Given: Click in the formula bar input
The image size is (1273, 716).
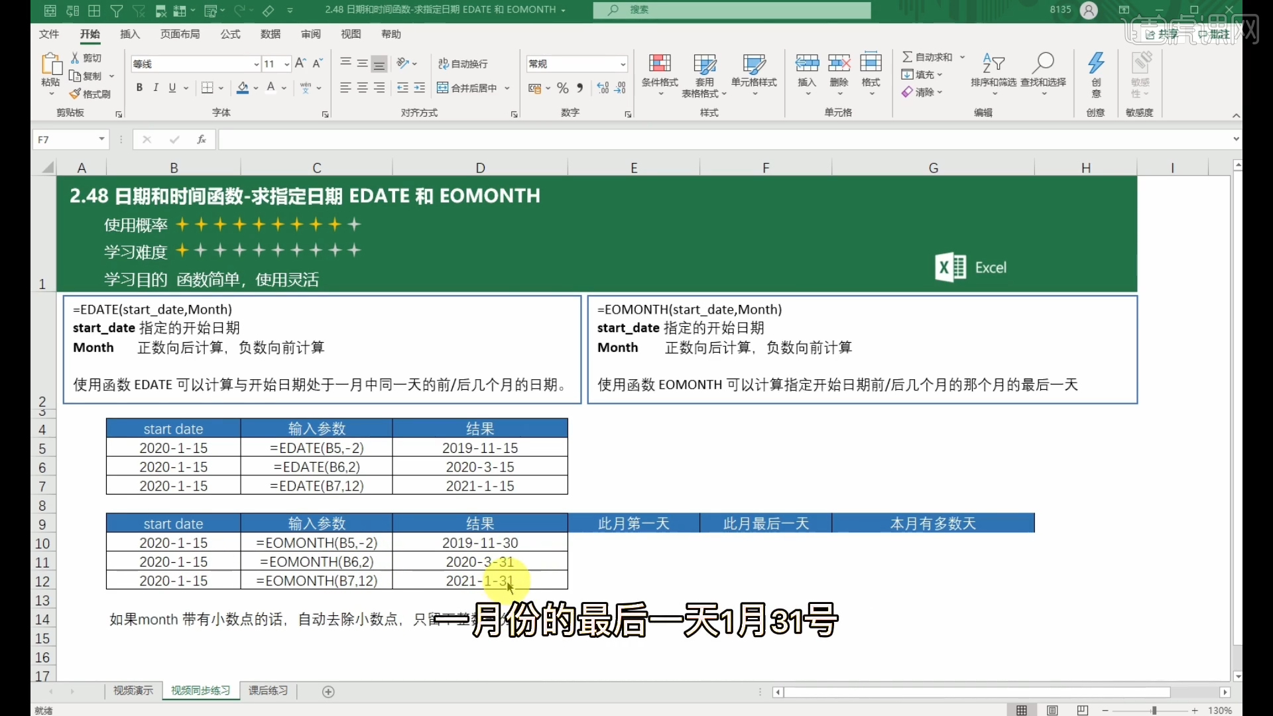Looking at the screenshot, I should point(724,139).
